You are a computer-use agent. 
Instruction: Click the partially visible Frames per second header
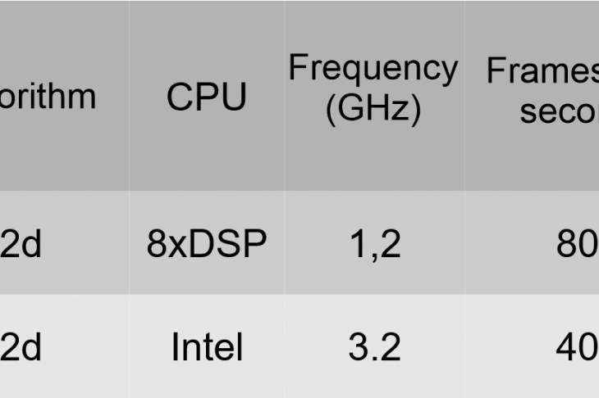point(533,95)
